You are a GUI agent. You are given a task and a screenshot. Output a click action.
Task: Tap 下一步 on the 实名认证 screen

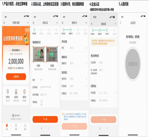pyautogui.click(x=45, y=120)
